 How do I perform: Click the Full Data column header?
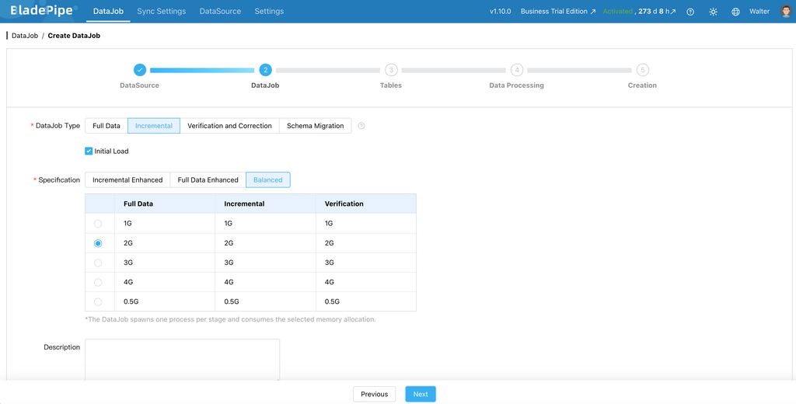tap(138, 204)
